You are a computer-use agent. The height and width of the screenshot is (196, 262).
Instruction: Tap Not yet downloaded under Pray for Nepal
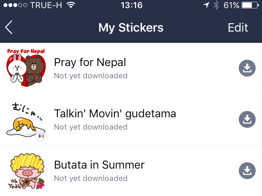pos(91,76)
